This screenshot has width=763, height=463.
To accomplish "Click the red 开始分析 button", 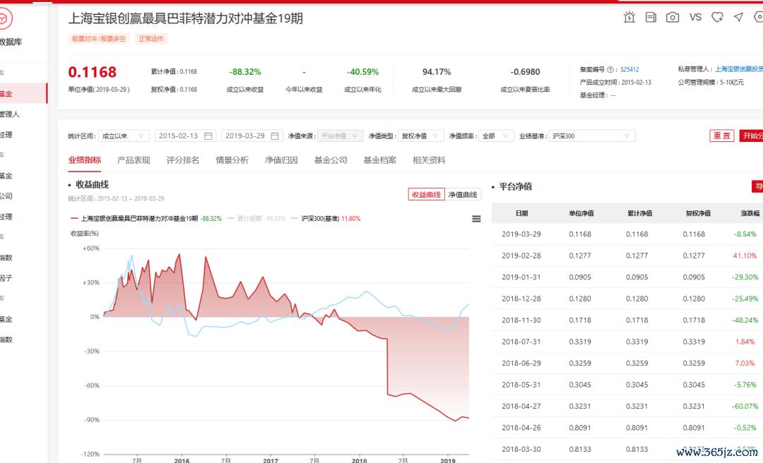I will click(751, 136).
